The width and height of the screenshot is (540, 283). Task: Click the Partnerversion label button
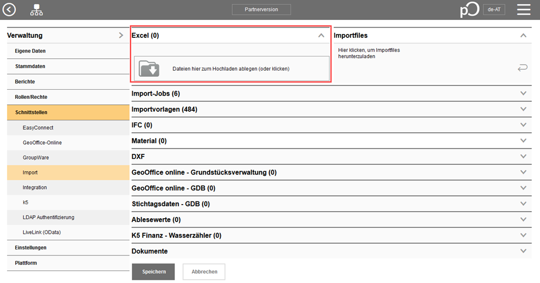(x=261, y=10)
